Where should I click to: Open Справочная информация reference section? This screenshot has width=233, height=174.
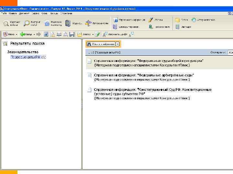pos(129,20)
